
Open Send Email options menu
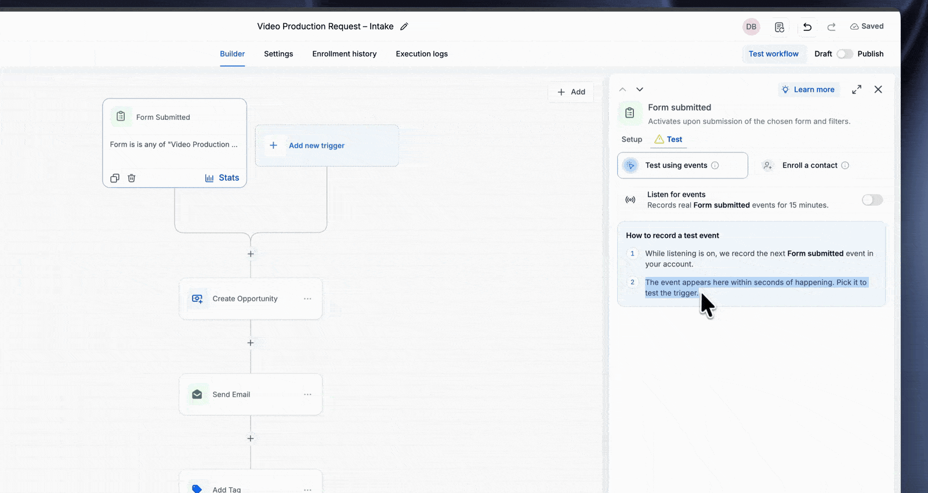[307, 395]
